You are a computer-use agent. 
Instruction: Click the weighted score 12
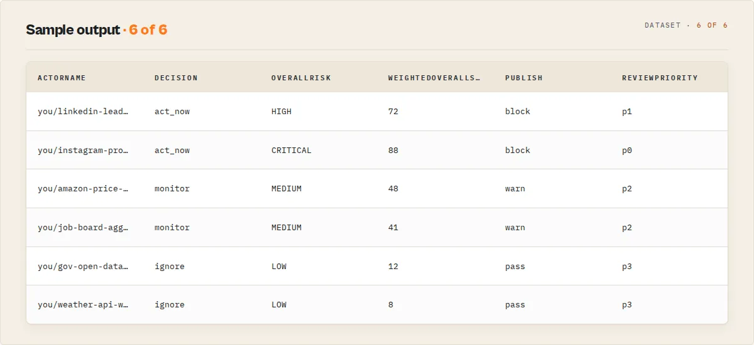[x=393, y=267]
